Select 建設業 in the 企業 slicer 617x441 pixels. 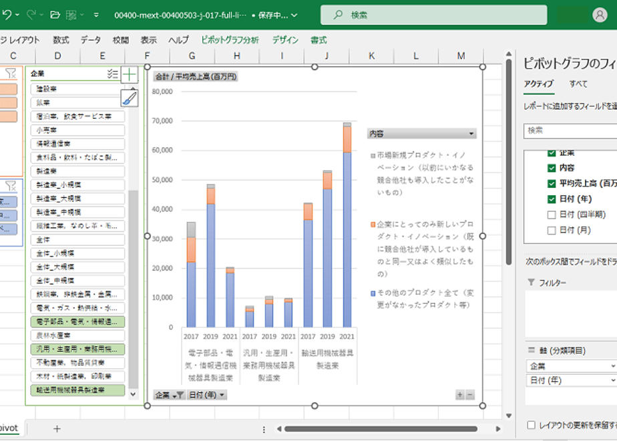coord(77,89)
